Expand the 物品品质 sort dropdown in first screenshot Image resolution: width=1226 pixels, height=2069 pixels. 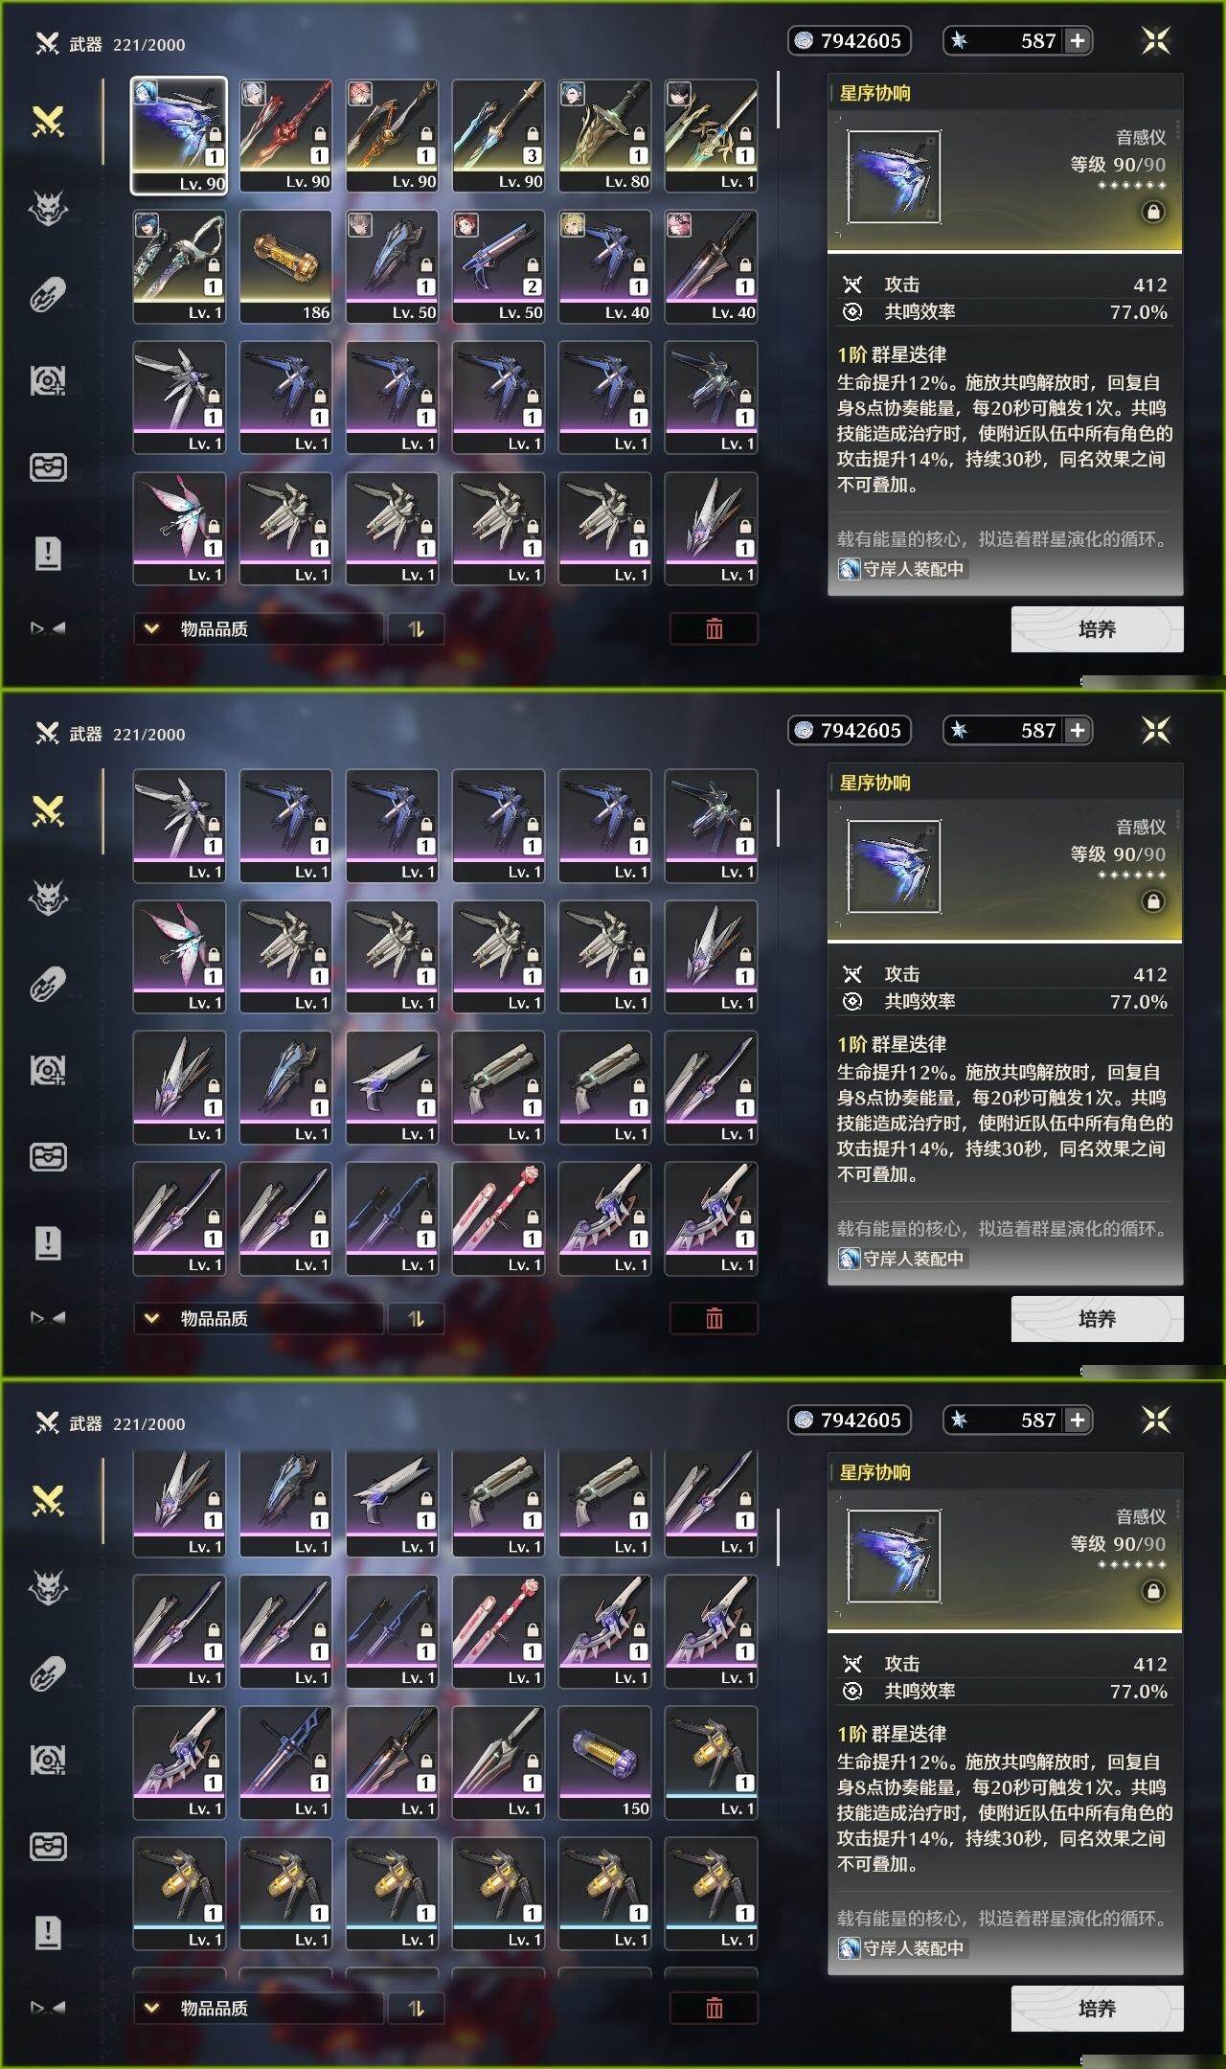[x=259, y=629]
